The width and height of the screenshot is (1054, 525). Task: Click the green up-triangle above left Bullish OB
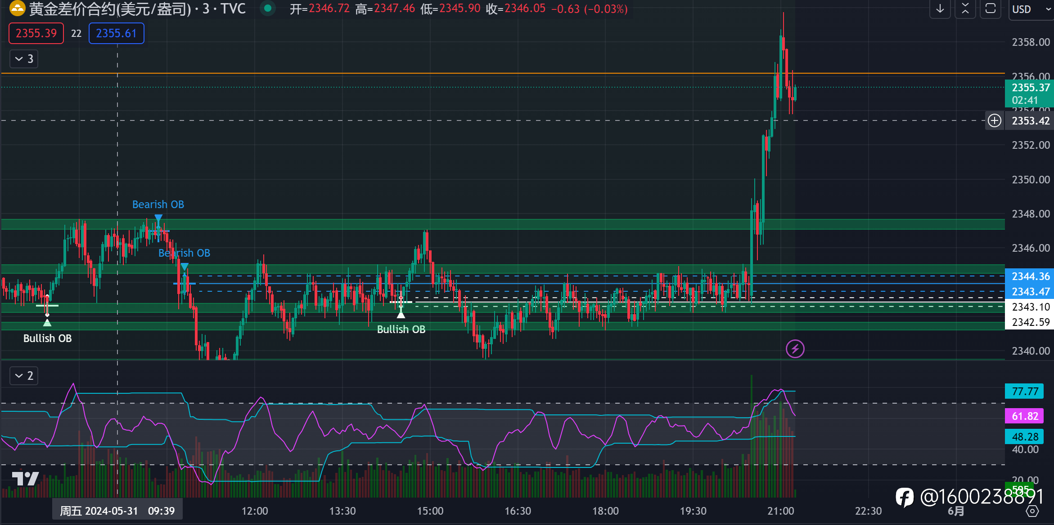click(x=47, y=323)
